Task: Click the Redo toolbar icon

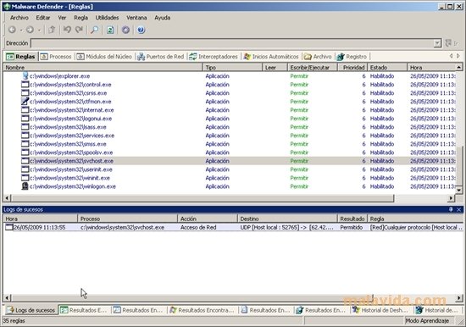Action: point(79,30)
